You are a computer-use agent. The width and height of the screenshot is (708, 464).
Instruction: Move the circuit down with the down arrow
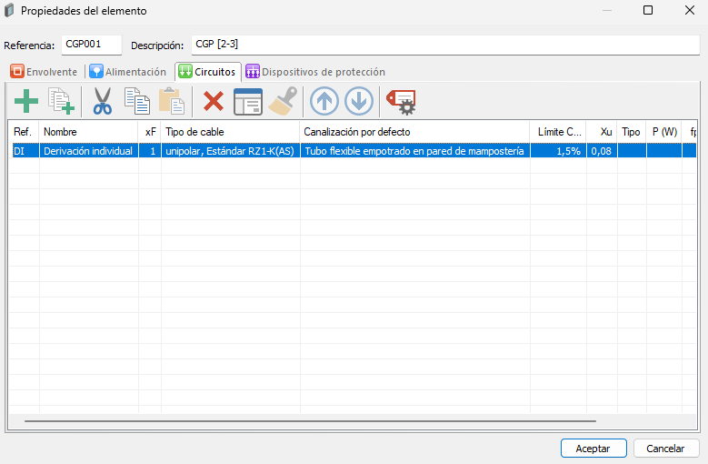click(359, 101)
